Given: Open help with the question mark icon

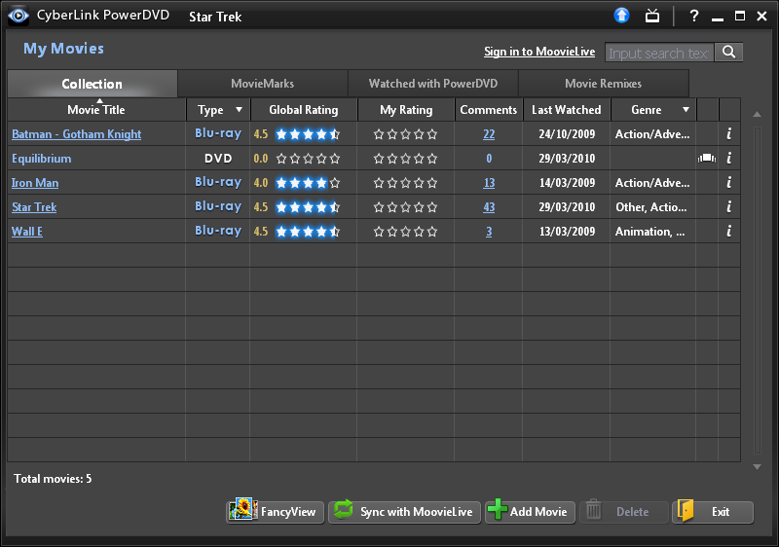Looking at the screenshot, I should [694, 16].
